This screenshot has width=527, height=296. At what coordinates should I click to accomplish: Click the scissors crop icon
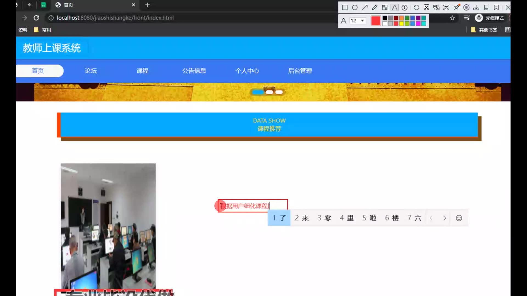(x=426, y=7)
